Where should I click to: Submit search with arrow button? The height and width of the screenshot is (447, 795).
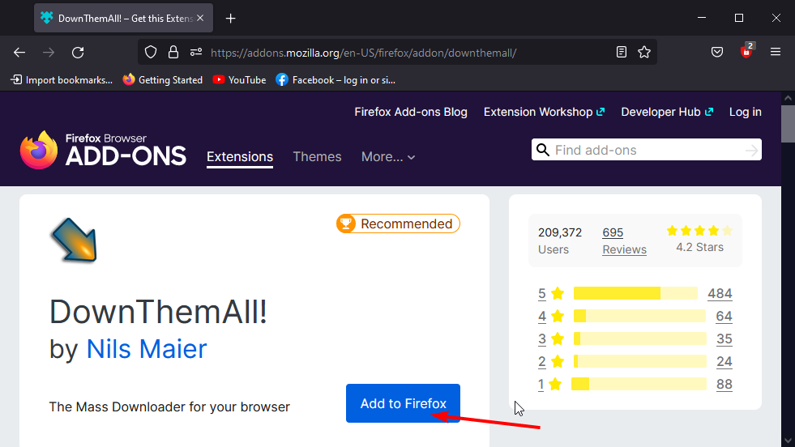[x=751, y=150]
